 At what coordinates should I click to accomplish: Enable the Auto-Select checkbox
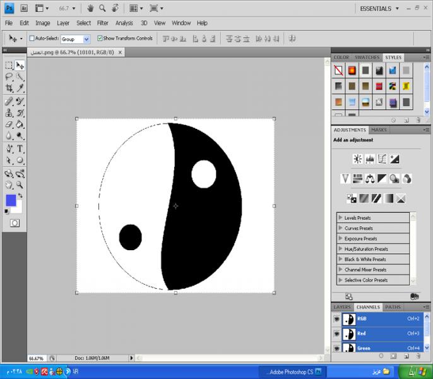tap(32, 39)
